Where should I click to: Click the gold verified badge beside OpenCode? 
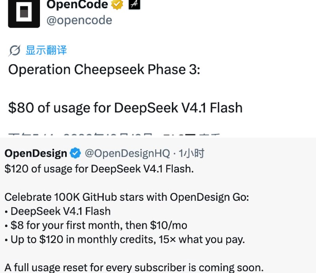[117, 4]
